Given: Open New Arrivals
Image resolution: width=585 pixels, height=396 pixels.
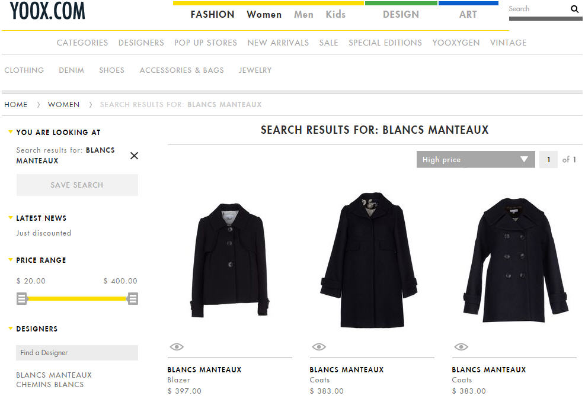Looking at the screenshot, I should (x=278, y=43).
